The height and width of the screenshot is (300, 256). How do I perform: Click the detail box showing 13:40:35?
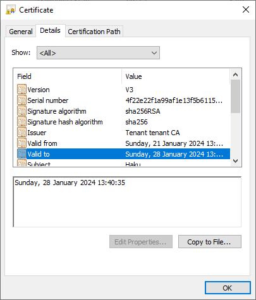tap(127, 202)
